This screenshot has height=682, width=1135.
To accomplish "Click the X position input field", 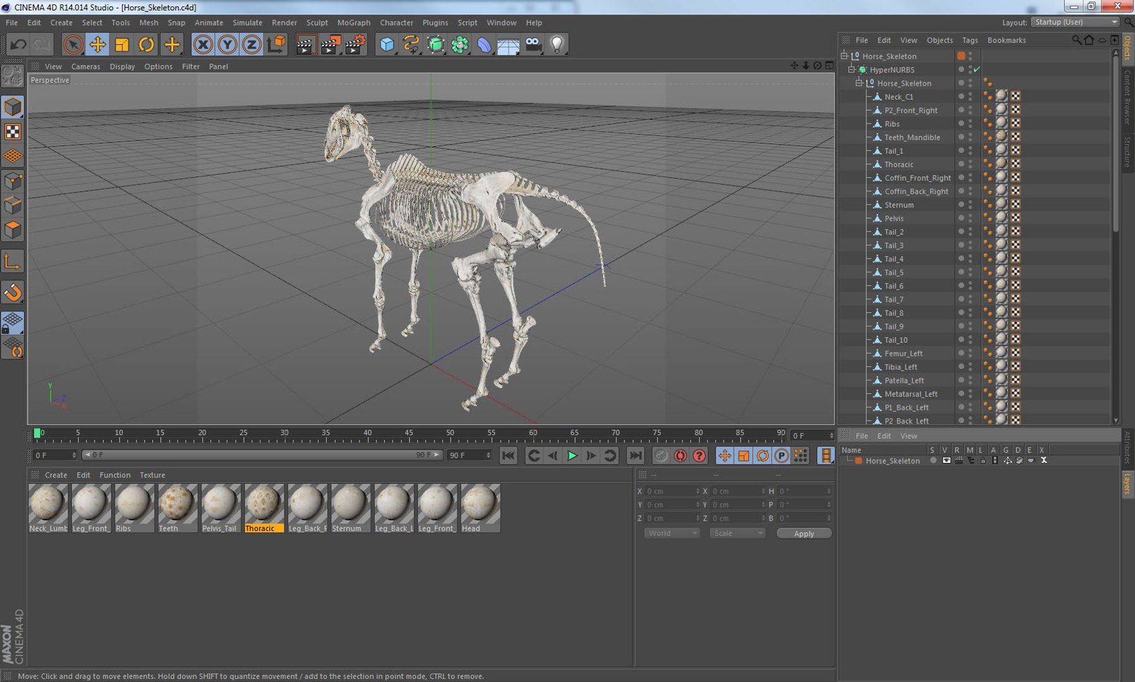I will (672, 491).
